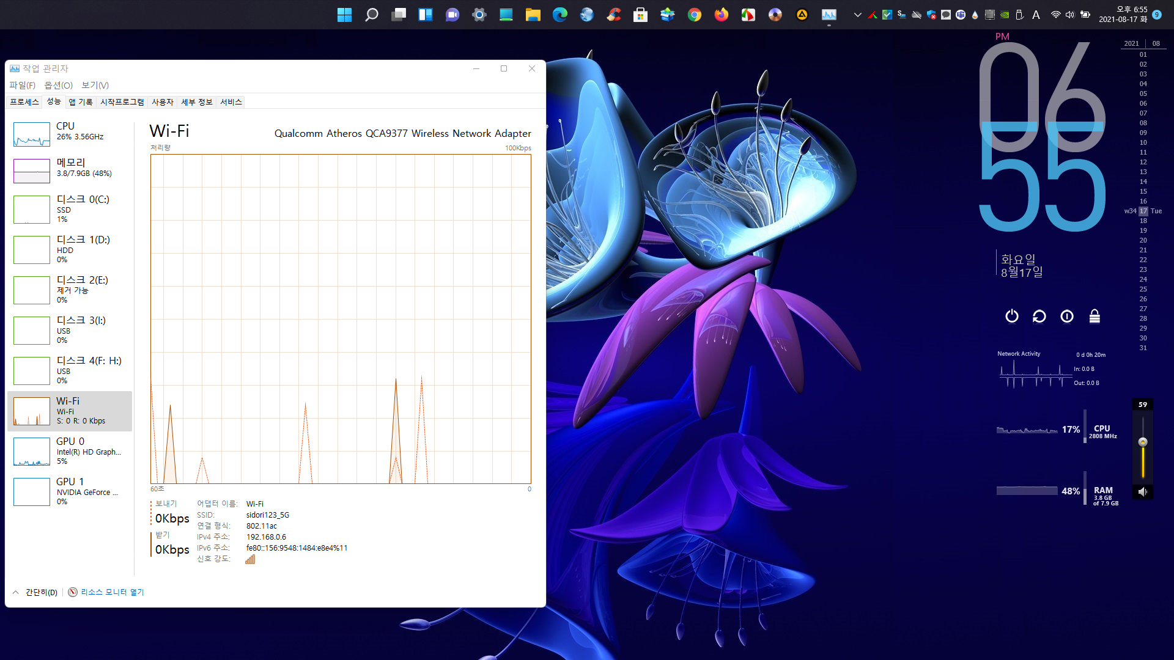
Task: Select the Wi-Fi entry in the sidebar
Action: click(x=70, y=411)
